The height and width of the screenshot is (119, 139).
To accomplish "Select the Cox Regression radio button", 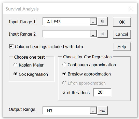I will (15, 74).
